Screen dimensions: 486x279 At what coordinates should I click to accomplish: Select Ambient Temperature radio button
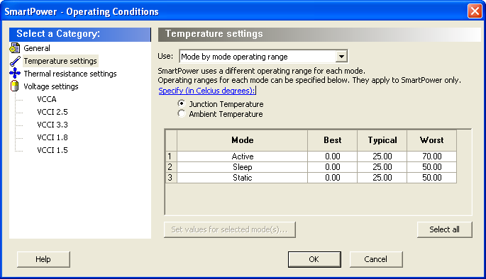click(182, 113)
